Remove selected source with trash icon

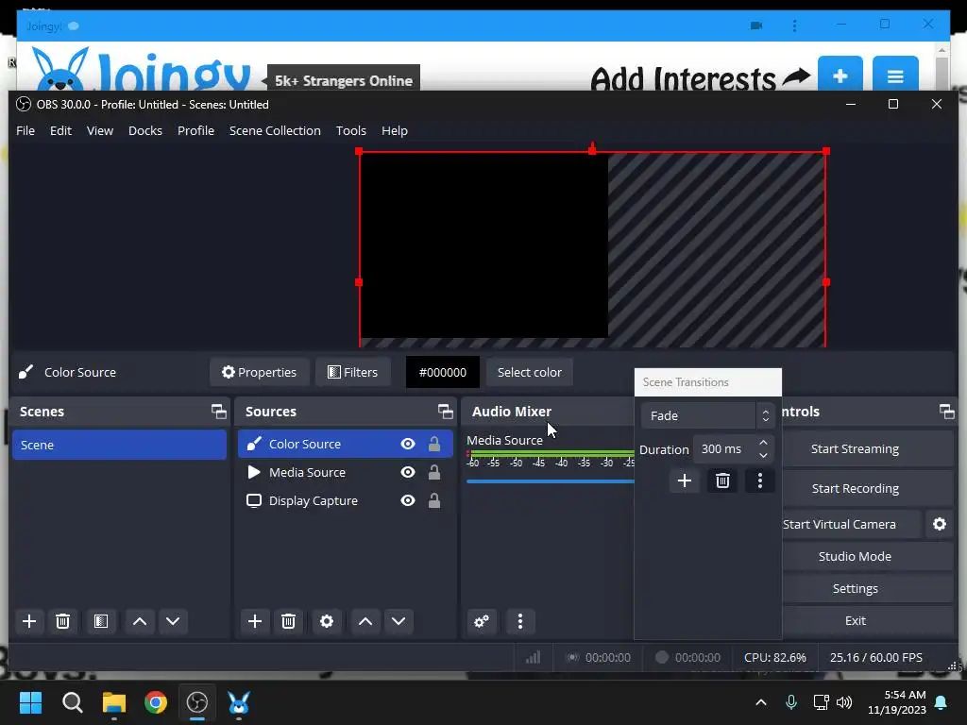point(288,621)
